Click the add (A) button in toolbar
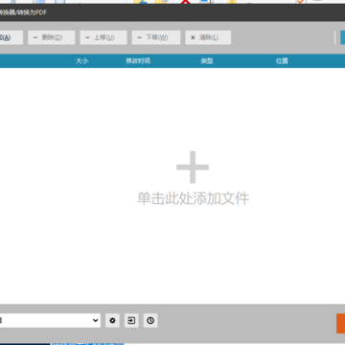 click(x=11, y=37)
